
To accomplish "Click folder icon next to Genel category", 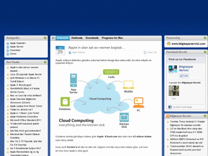I will (8, 54).
